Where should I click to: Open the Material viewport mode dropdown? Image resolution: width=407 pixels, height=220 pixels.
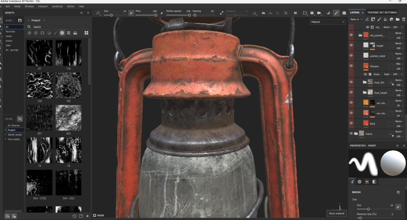[328, 22]
